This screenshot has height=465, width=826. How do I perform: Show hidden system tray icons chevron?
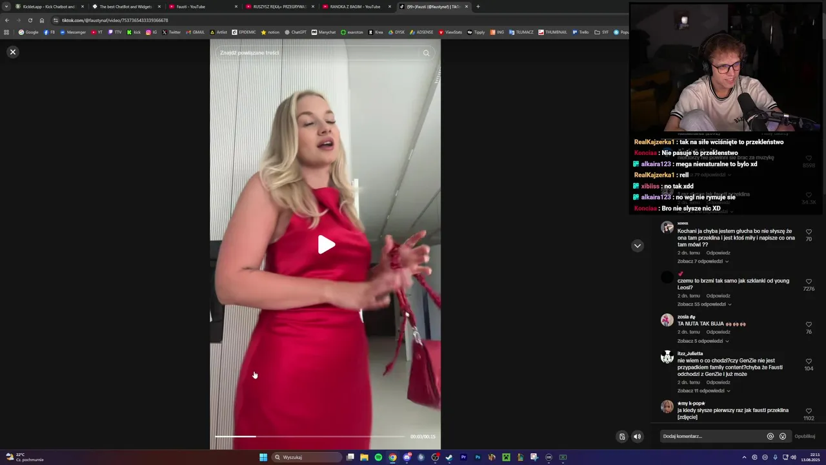point(744,457)
